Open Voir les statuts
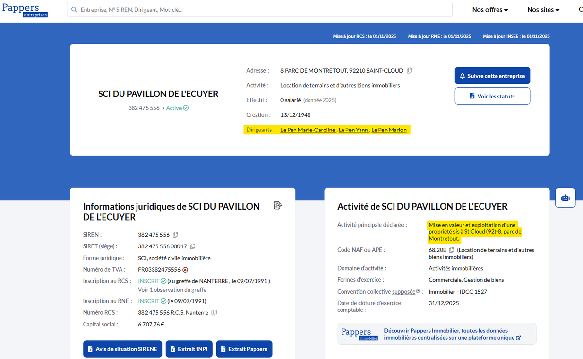The width and height of the screenshot is (583, 359). [x=492, y=96]
